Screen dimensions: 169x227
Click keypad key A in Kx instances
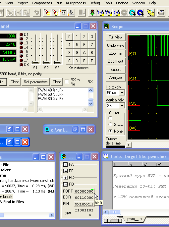pyautogui.click(x=84, y=53)
